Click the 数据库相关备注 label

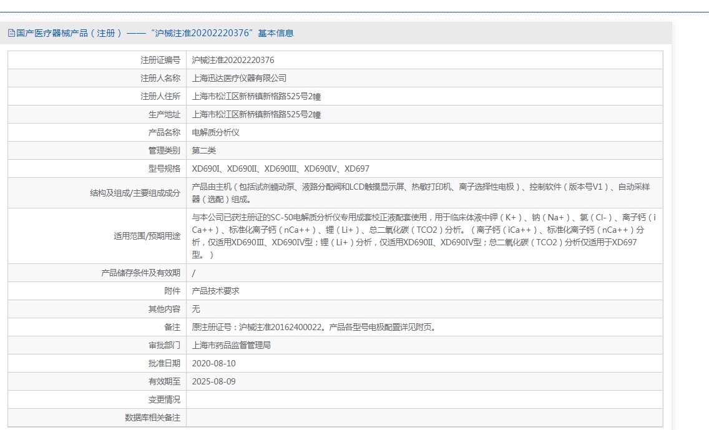[152, 418]
